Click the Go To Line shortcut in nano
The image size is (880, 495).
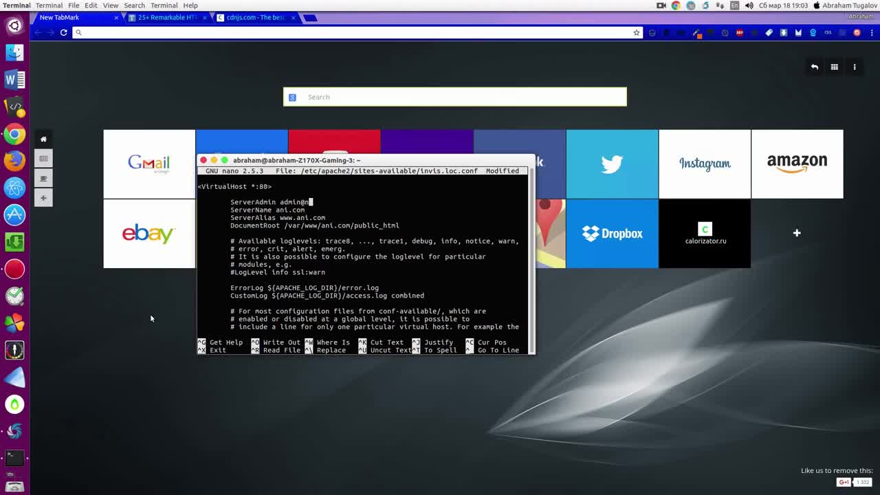pyautogui.click(x=492, y=351)
